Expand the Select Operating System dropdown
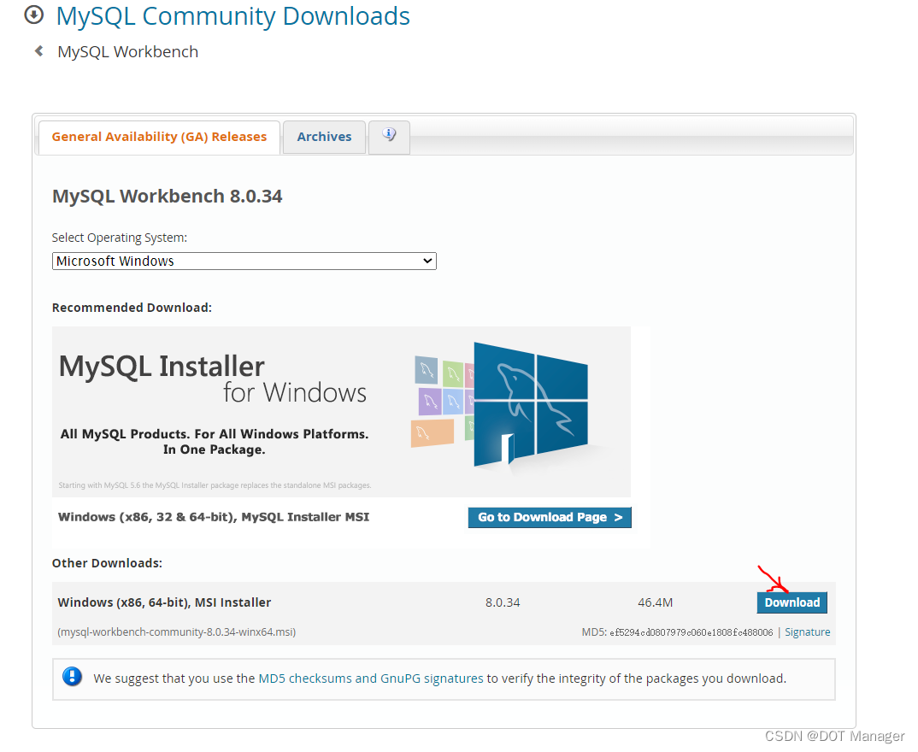 244,261
